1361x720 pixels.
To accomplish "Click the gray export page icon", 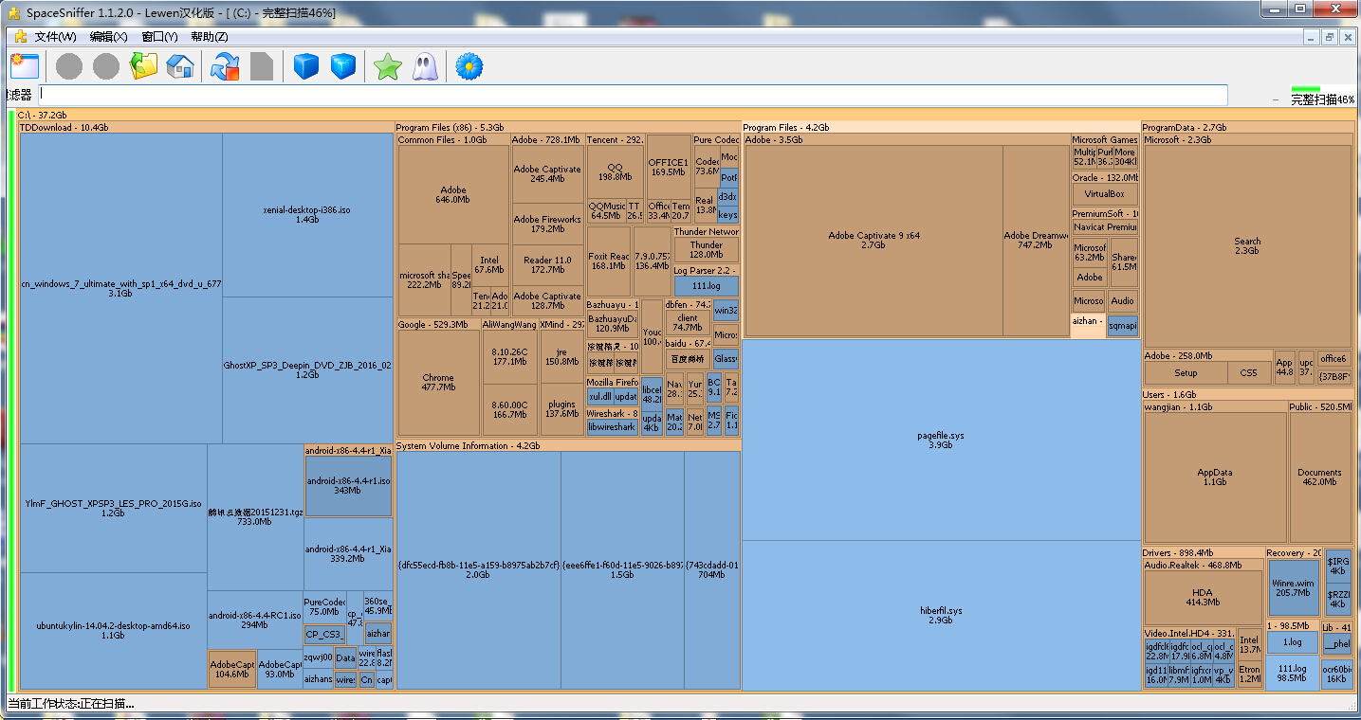I will (262, 66).
